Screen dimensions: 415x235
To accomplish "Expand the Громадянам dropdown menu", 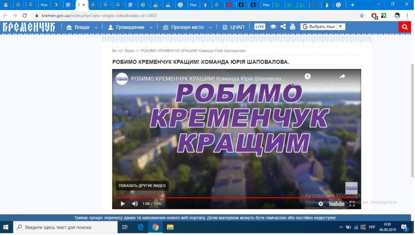I will (x=130, y=27).
